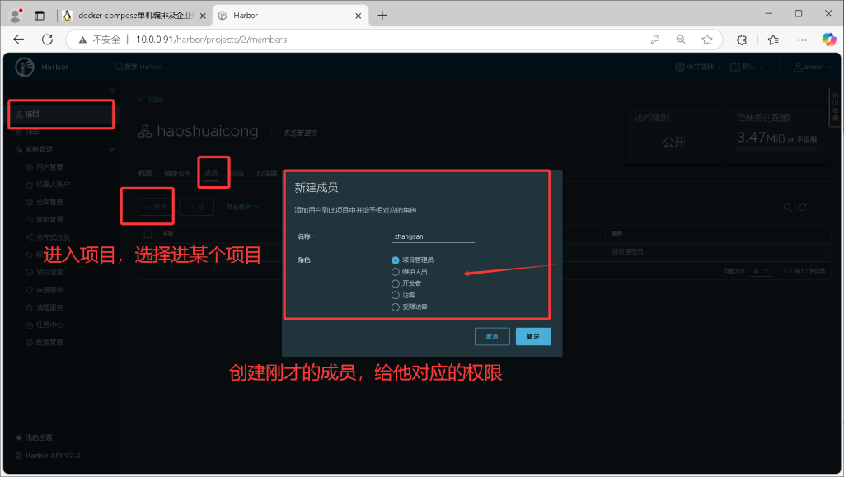Open the browser extensions puzzle icon
The width and height of the screenshot is (844, 477).
pyautogui.click(x=742, y=39)
